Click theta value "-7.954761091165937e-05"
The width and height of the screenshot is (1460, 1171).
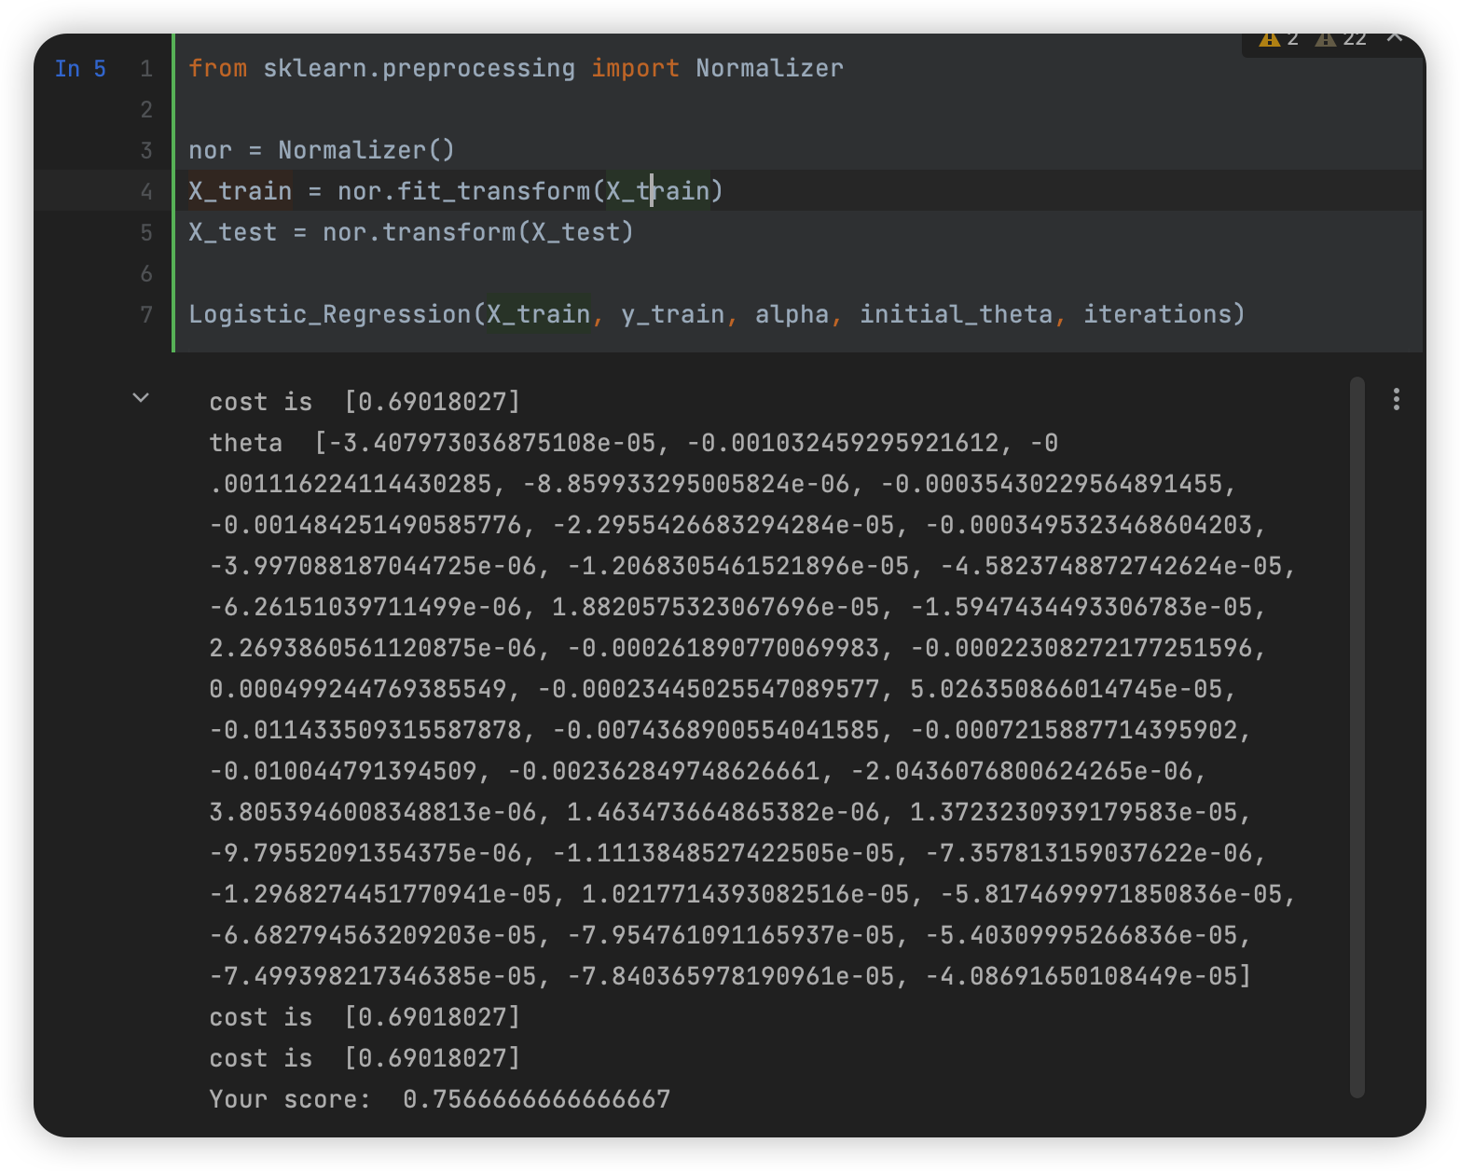(731, 935)
